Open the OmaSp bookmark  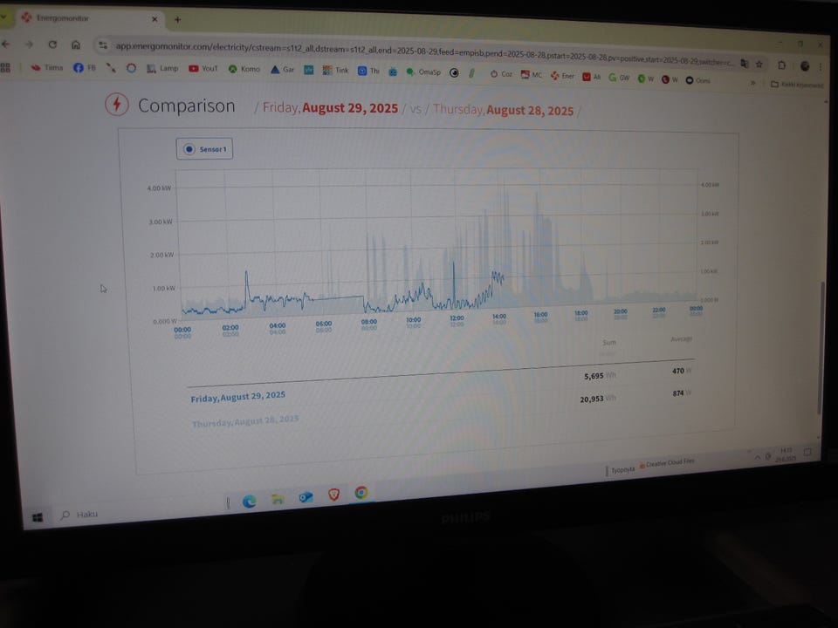click(x=424, y=72)
